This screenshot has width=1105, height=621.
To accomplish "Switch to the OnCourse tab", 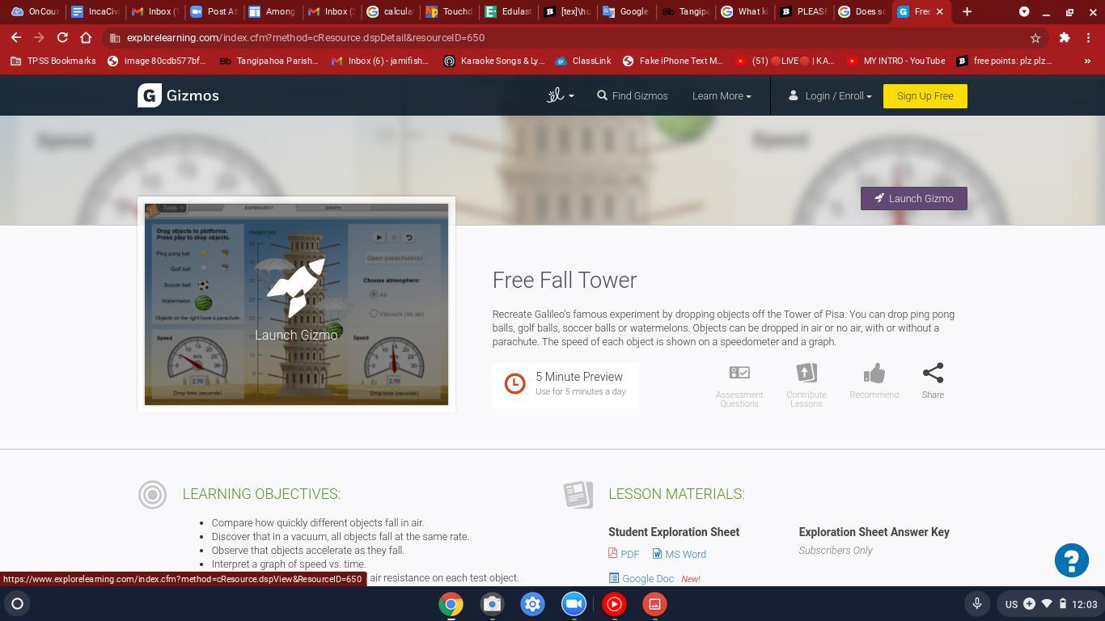I will coord(34,11).
